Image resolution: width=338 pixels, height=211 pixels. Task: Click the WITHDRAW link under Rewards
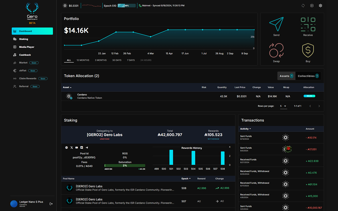pos(213,139)
